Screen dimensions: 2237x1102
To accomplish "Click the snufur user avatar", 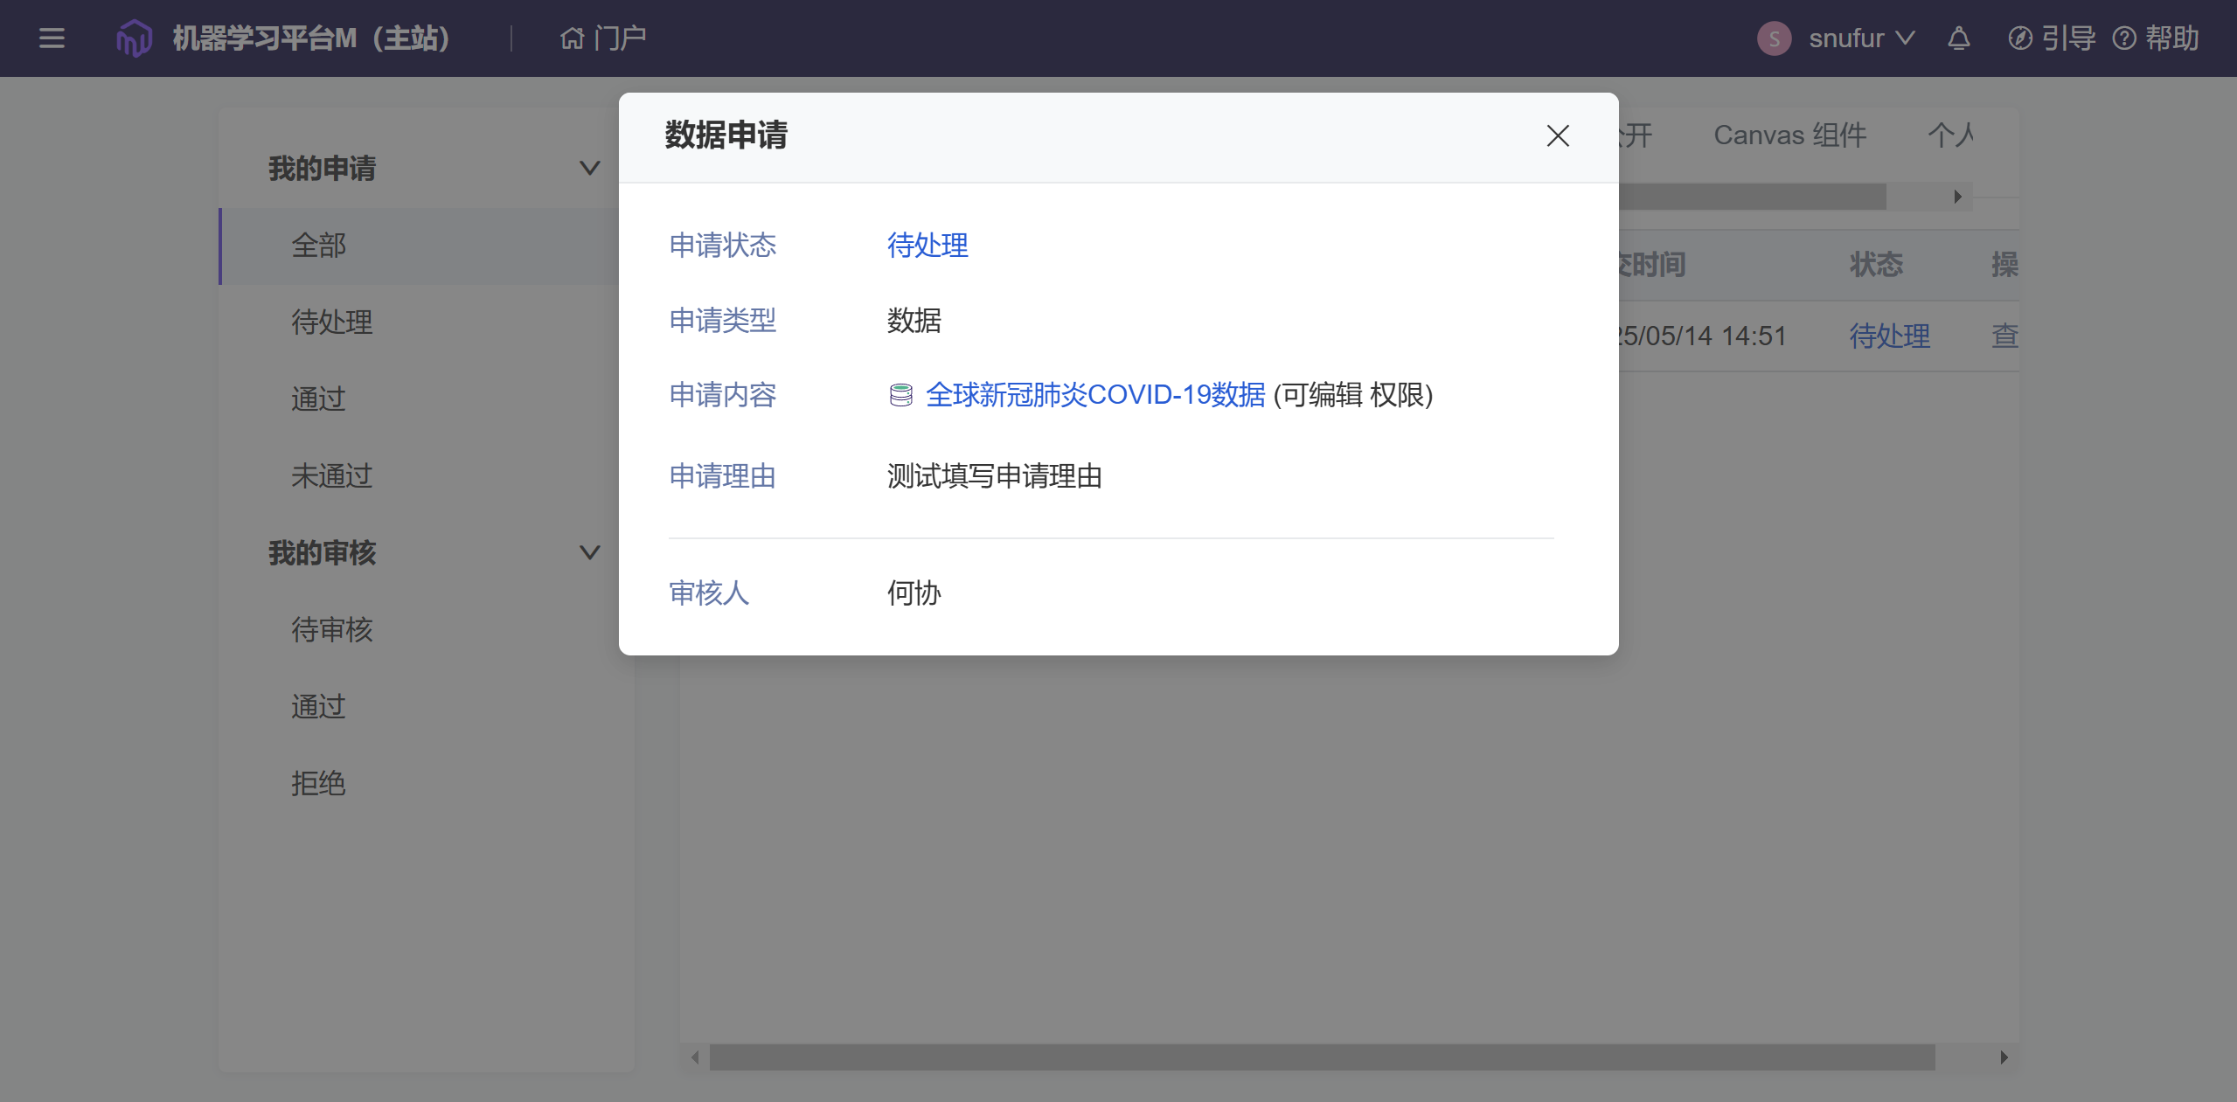I will tap(1774, 38).
